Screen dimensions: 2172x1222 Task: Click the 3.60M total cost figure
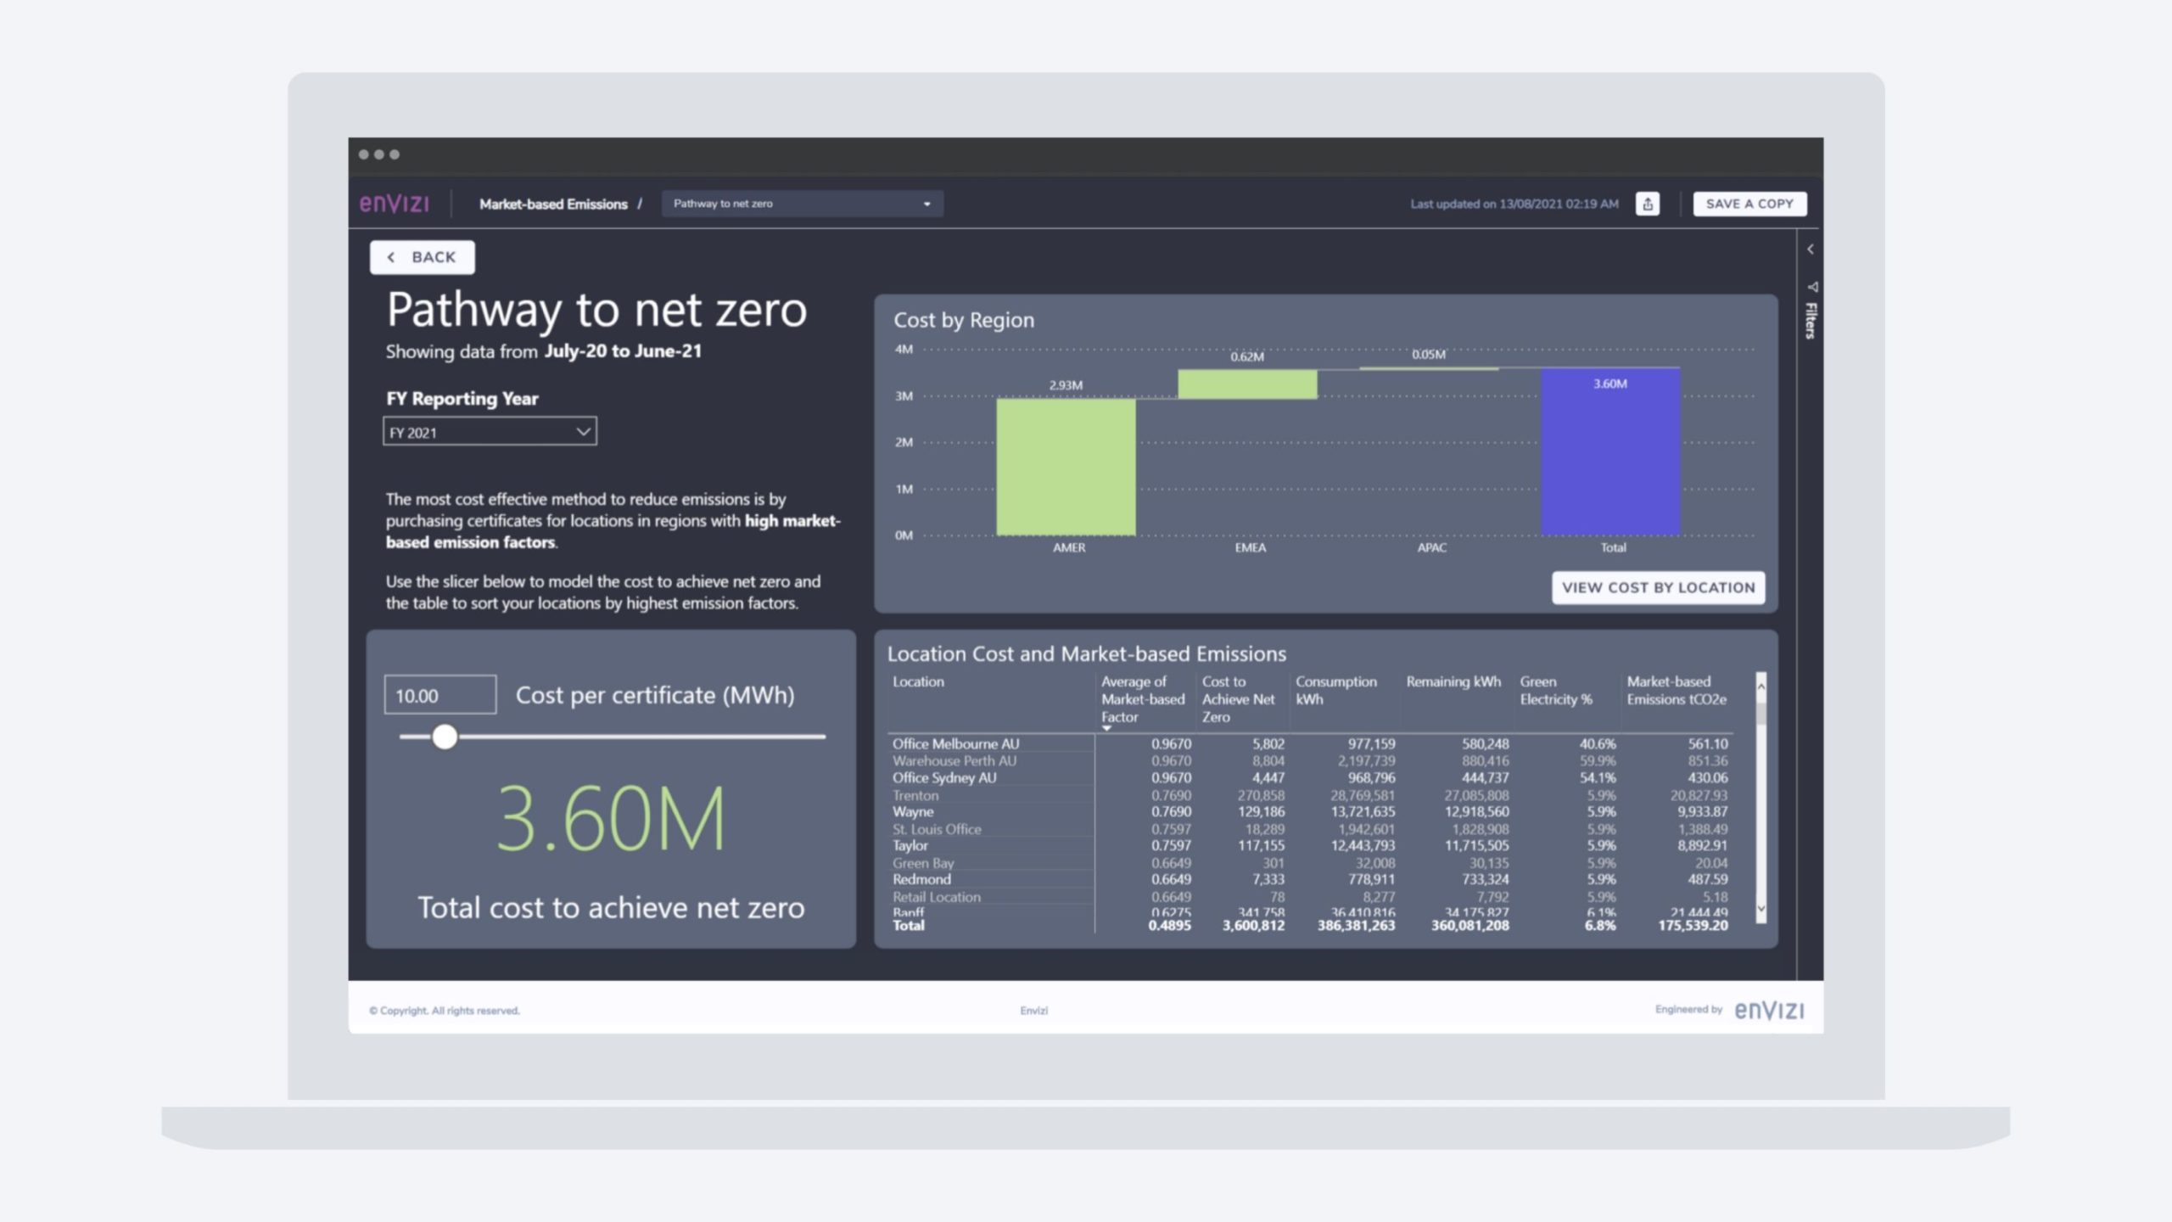[611, 819]
